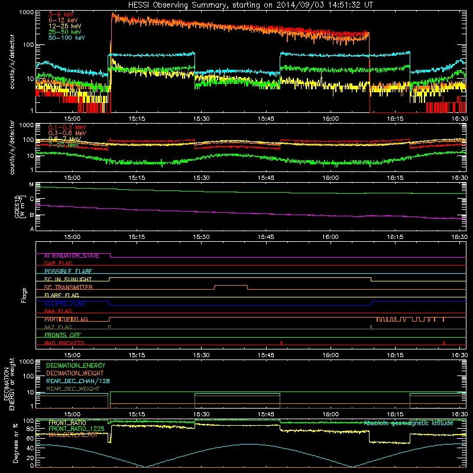Viewport: 473px width, 473px height.
Task: Click the DECIMATION_WEIGHT legend label
Action: pos(75,374)
